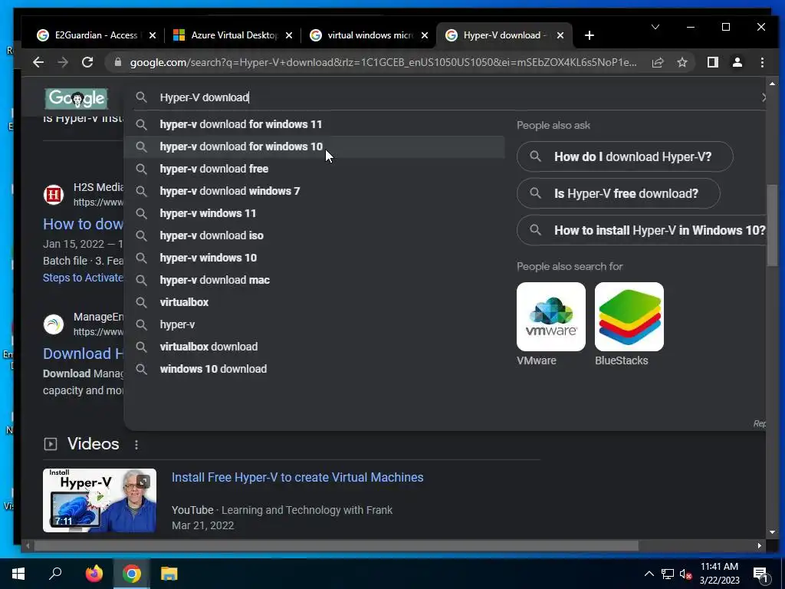Click the H2S Media site icon

pyautogui.click(x=54, y=195)
